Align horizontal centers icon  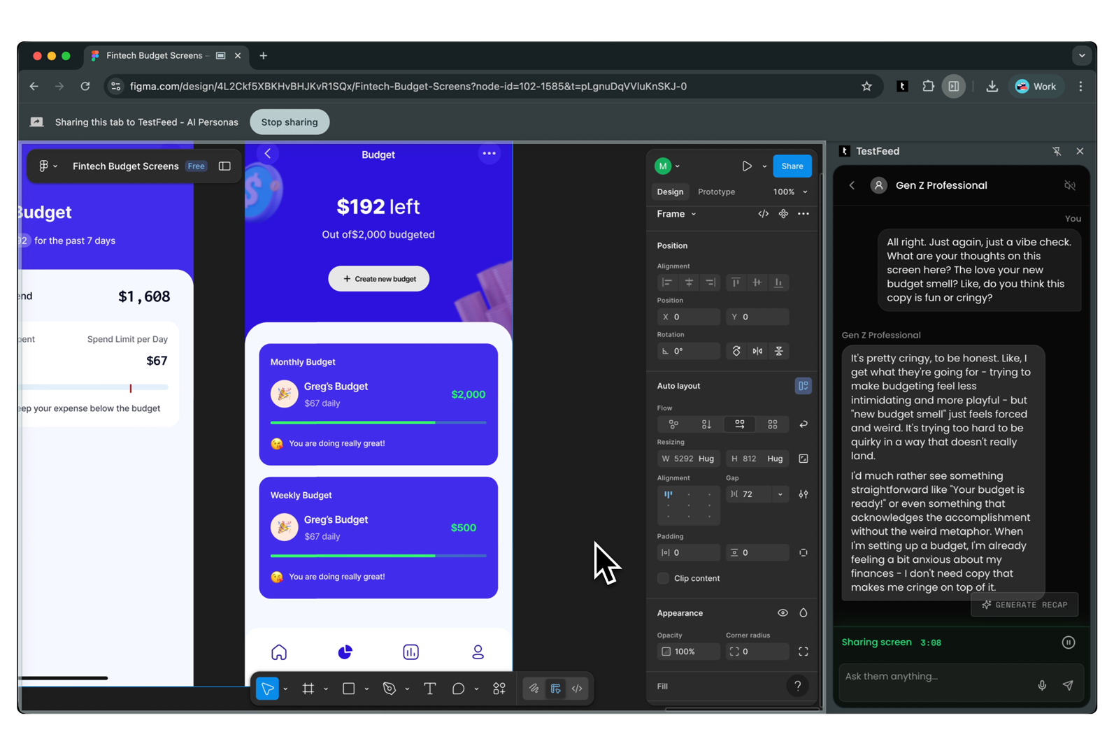click(689, 282)
